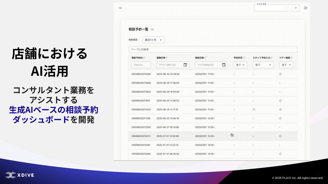Viewport: 328px width, 184px height.
Task: Click consultation time 2025/07/01 12:00~
Action: point(205,118)
